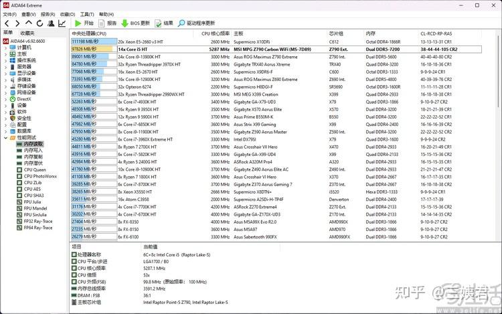Select the DirectX icon in tree
Image resolution: width=502 pixels, height=314 pixels.
[x=13, y=99]
